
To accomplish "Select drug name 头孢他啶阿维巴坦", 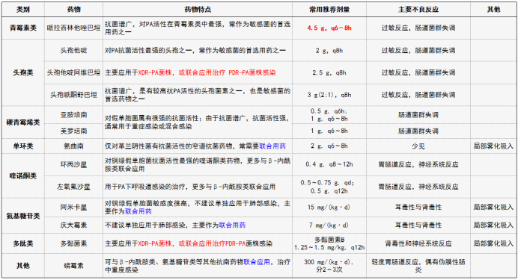I will click(73, 72).
